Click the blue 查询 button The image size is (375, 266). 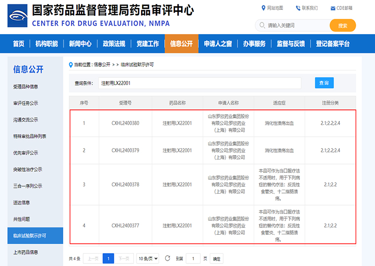coord(324,83)
